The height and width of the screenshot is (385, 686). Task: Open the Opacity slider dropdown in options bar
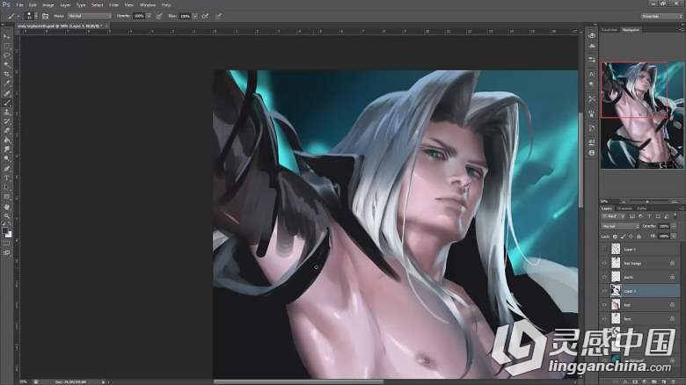pos(149,16)
